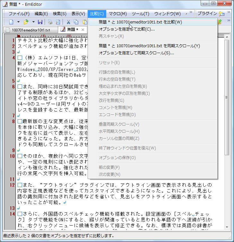Toggle 垂直同期スクロール(V) option
The image size is (234, 242).
click(153, 124)
